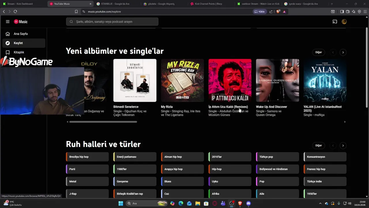Open the Bollywood ve Hindistan genre
Viewport: 369px width, 208px height.
tap(277, 169)
